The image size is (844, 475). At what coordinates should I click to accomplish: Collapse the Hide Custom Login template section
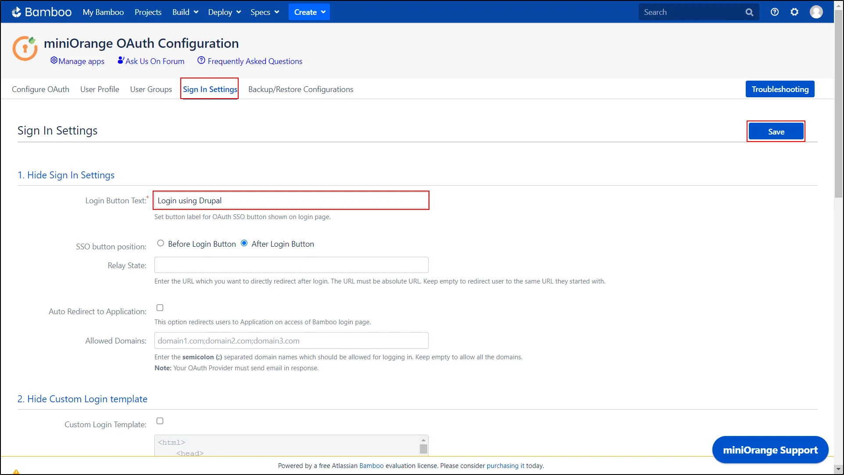(x=82, y=399)
